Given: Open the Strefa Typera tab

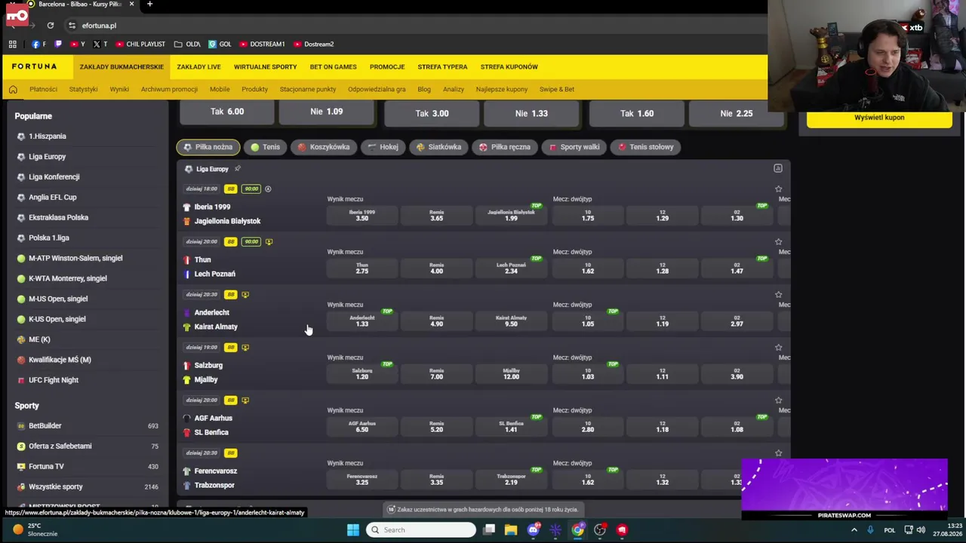Looking at the screenshot, I should [x=442, y=67].
